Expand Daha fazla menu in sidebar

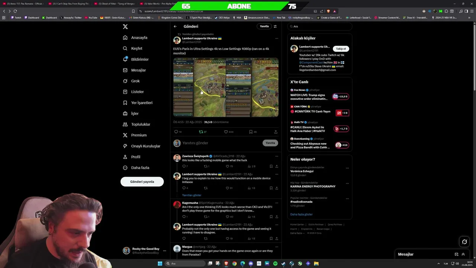tap(136, 167)
